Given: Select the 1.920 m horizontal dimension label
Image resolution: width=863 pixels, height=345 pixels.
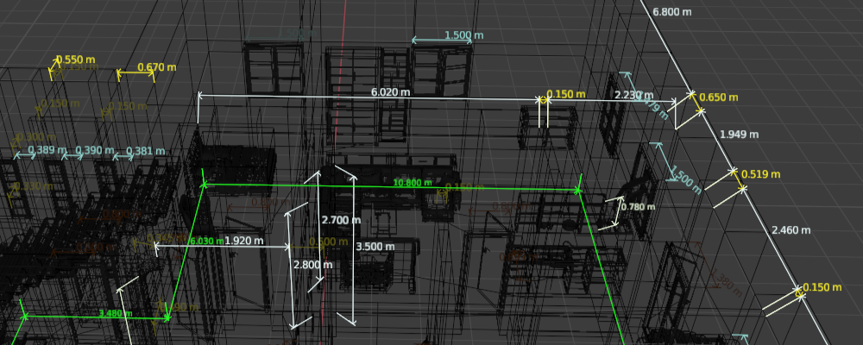Looking at the screenshot, I should 243,241.
